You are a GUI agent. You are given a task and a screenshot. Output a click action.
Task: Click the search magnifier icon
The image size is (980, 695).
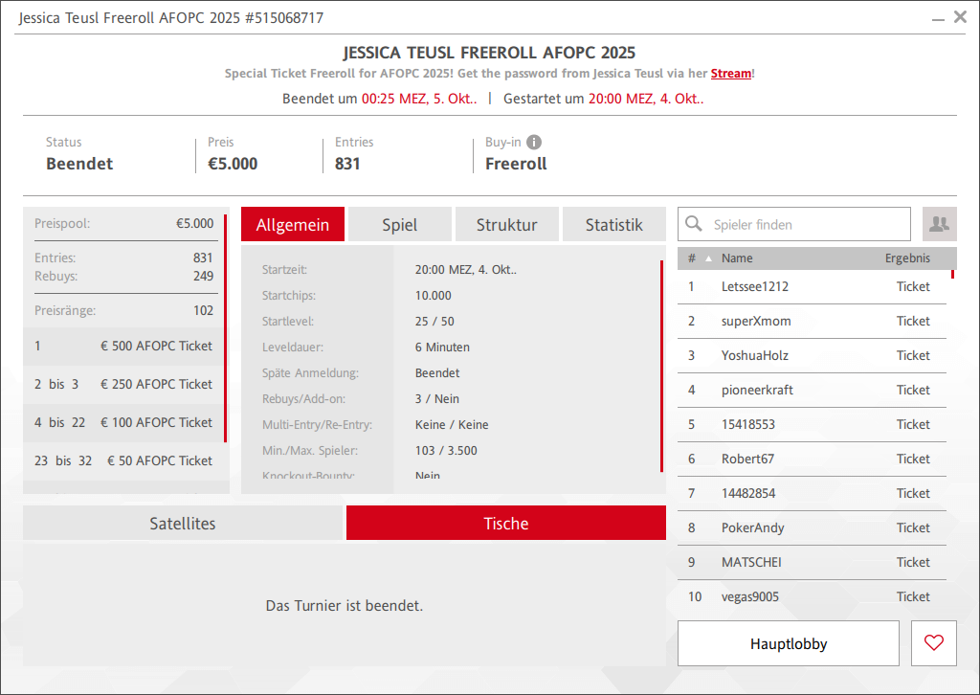pos(695,225)
